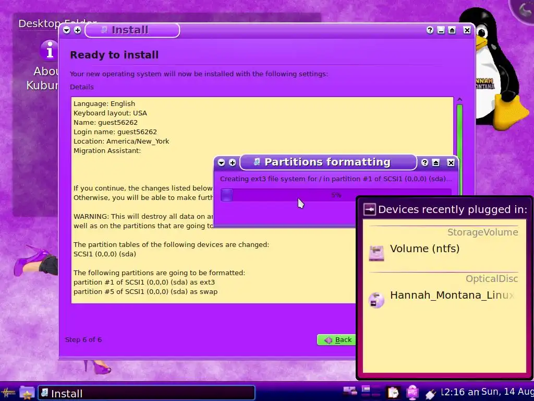Click the 'Ready to install' heading
This screenshot has height=401, width=534.
(x=114, y=55)
